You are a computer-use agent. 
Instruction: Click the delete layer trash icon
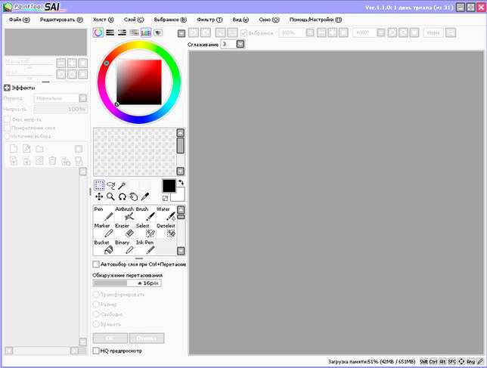pyautogui.click(x=52, y=161)
